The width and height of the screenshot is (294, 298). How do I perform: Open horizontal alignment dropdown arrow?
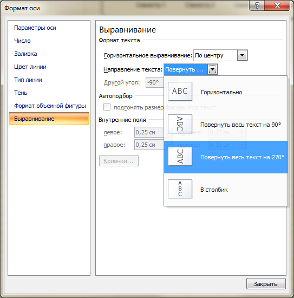pos(242,55)
